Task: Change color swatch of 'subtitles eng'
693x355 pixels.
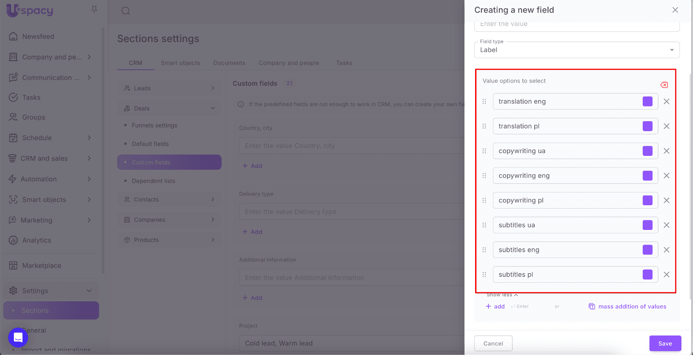Action: tap(648, 250)
